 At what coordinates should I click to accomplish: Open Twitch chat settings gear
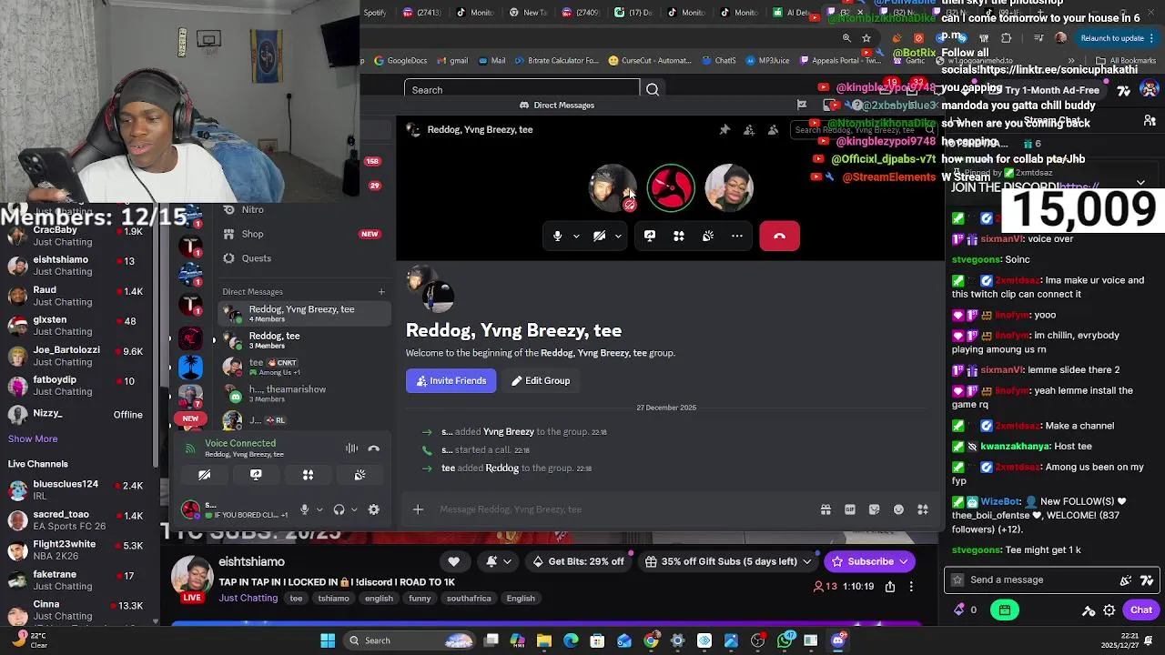click(x=1109, y=610)
